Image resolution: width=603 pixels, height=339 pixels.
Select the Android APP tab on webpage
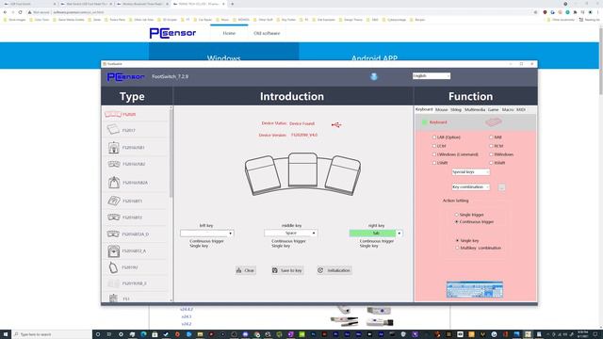point(374,58)
